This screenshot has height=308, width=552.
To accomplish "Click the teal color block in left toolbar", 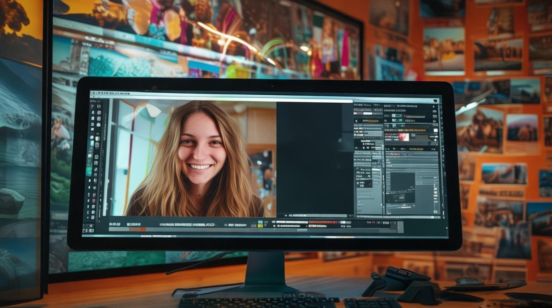I will tap(89, 171).
